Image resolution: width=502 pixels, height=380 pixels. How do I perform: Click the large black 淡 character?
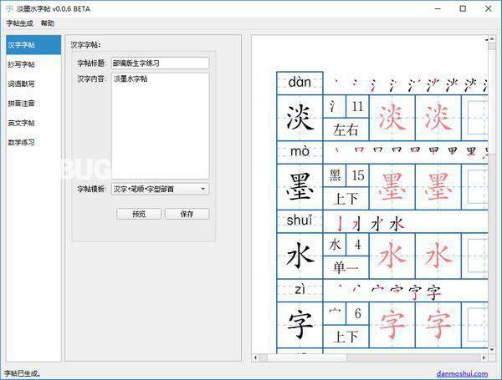point(300,118)
